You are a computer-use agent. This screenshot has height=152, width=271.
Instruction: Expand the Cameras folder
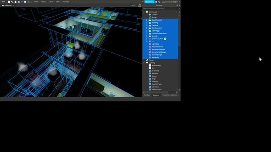pyautogui.click(x=147, y=25)
